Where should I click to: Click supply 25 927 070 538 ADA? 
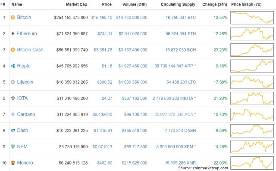[x=174, y=114]
